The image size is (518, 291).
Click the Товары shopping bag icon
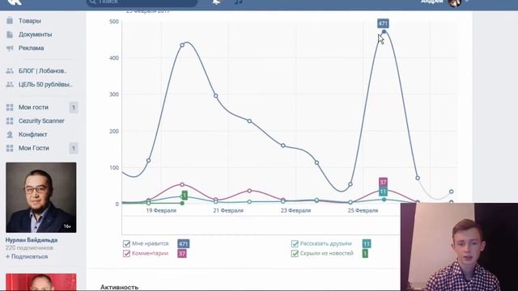10,21
